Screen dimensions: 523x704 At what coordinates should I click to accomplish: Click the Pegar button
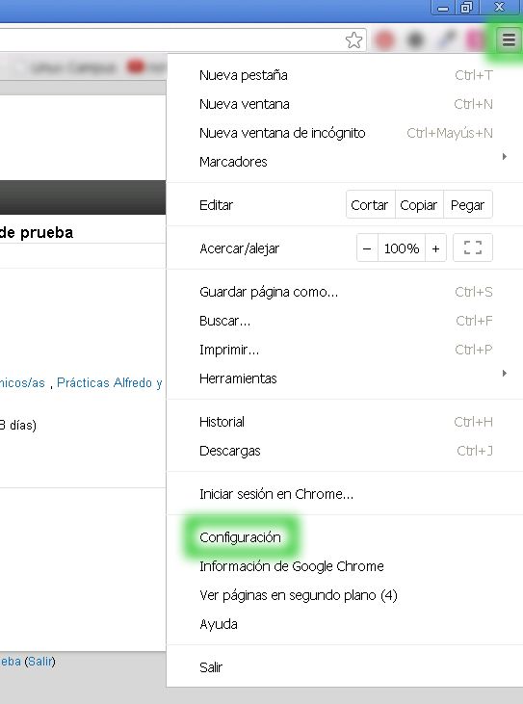tap(468, 205)
